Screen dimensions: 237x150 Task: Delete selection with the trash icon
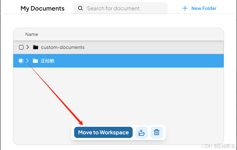click(156, 132)
